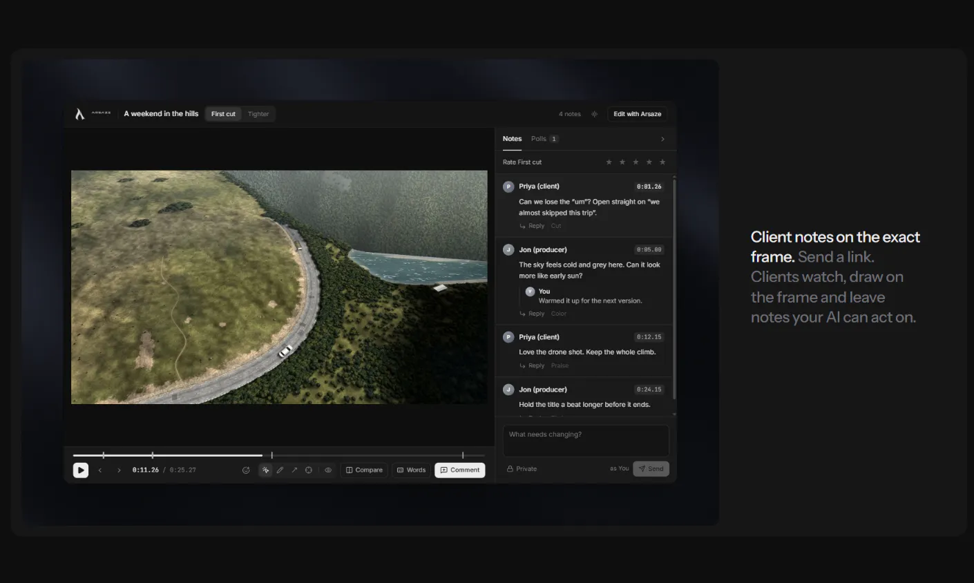The width and height of the screenshot is (974, 583).
Task: Click the emoji reaction icon
Action: tap(246, 470)
